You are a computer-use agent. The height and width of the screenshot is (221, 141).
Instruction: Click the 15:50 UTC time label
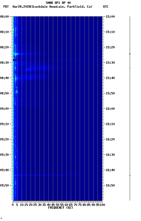pos(110,93)
